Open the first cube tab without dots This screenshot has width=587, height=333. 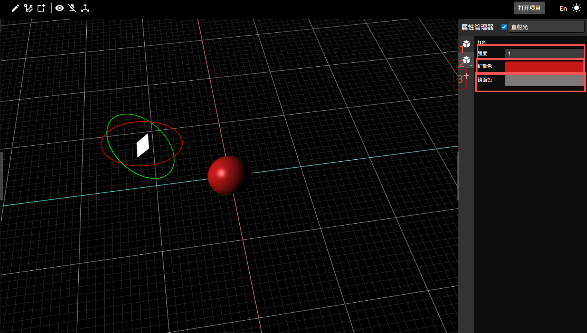(x=466, y=44)
